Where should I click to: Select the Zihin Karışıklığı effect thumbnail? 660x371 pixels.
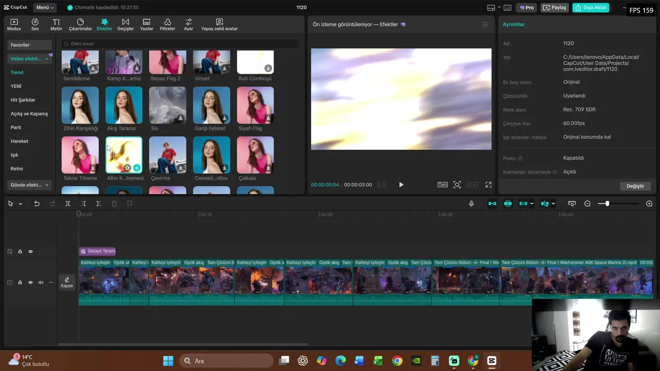pos(80,105)
